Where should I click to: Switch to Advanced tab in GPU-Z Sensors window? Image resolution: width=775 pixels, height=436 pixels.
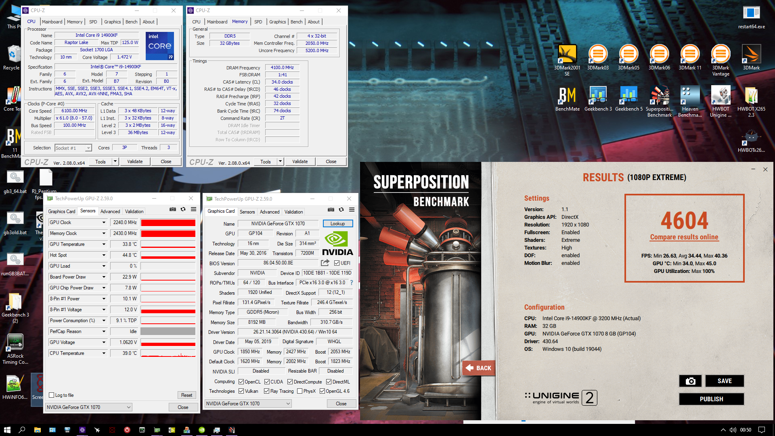tap(110, 211)
